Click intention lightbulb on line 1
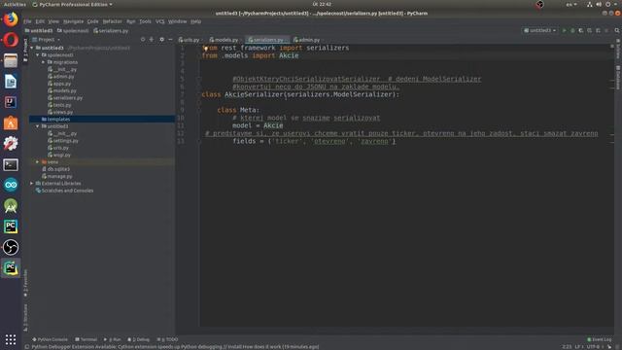The image size is (622, 350). (205, 48)
